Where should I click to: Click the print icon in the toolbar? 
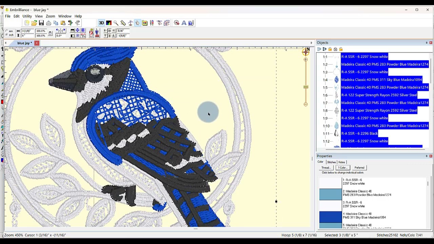click(48, 23)
